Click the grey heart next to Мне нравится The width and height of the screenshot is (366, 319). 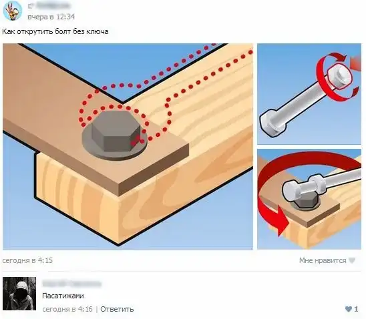point(352,260)
